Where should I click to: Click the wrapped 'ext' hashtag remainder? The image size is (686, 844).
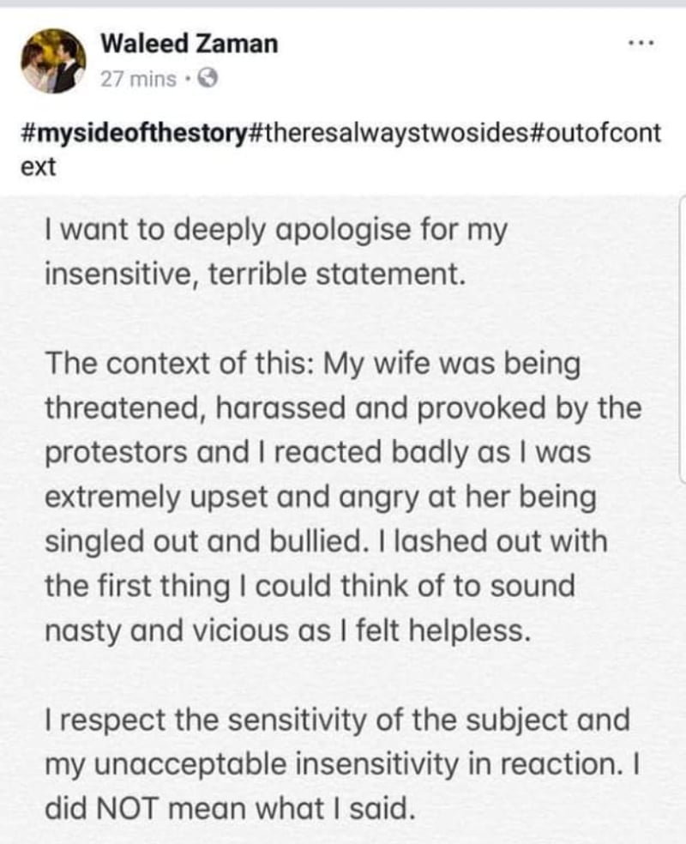point(38,167)
